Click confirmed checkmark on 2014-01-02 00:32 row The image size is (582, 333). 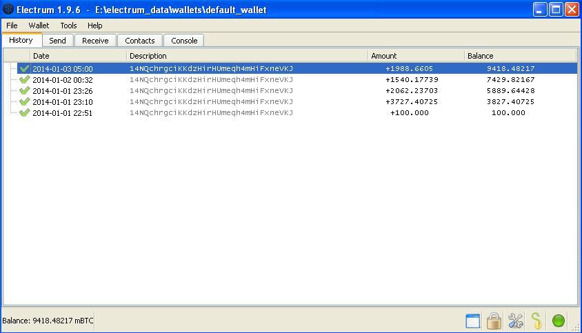click(25, 79)
